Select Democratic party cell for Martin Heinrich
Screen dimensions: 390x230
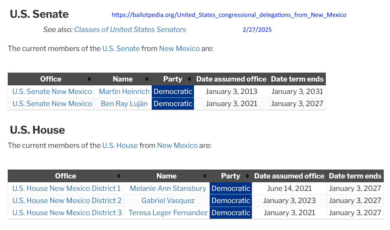click(173, 92)
